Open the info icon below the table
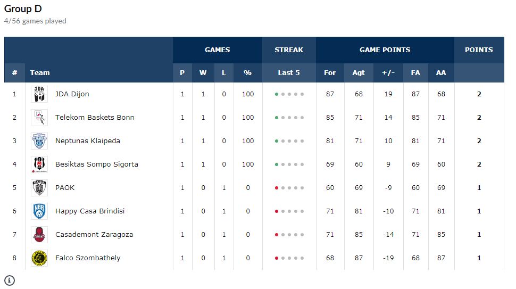Screen dimensions: 516x289 click(x=10, y=280)
